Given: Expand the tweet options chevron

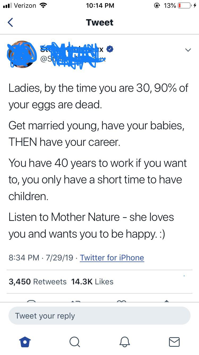Looking at the screenshot, I should pos(188,50).
